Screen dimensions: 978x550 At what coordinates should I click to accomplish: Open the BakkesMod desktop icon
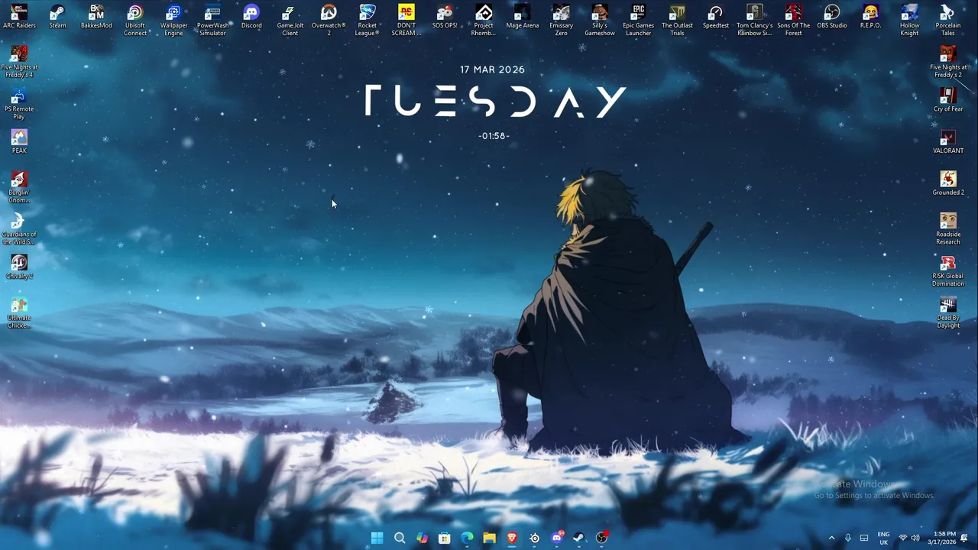(x=96, y=17)
